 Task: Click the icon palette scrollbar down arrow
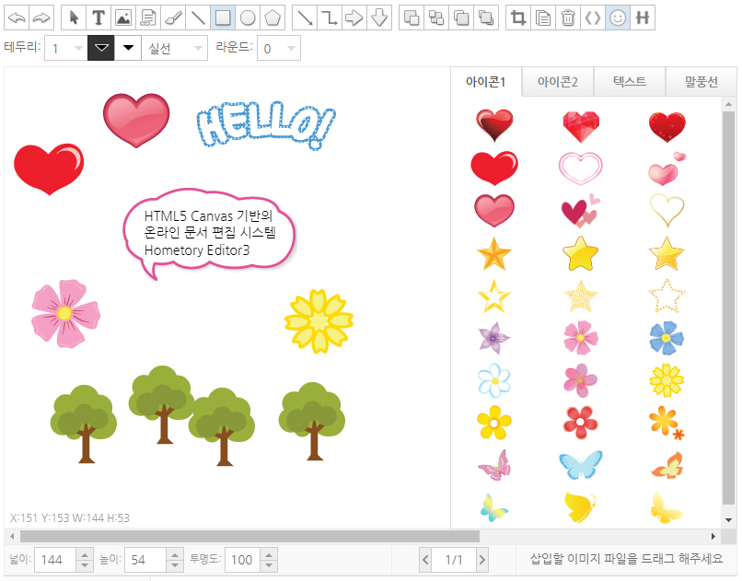coord(729,520)
